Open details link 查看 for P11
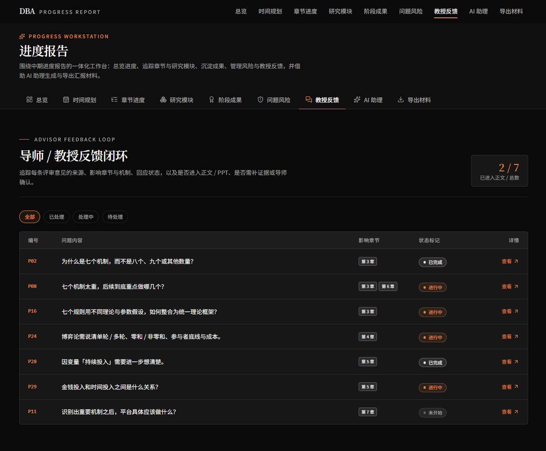This screenshot has width=546, height=451. tap(510, 412)
